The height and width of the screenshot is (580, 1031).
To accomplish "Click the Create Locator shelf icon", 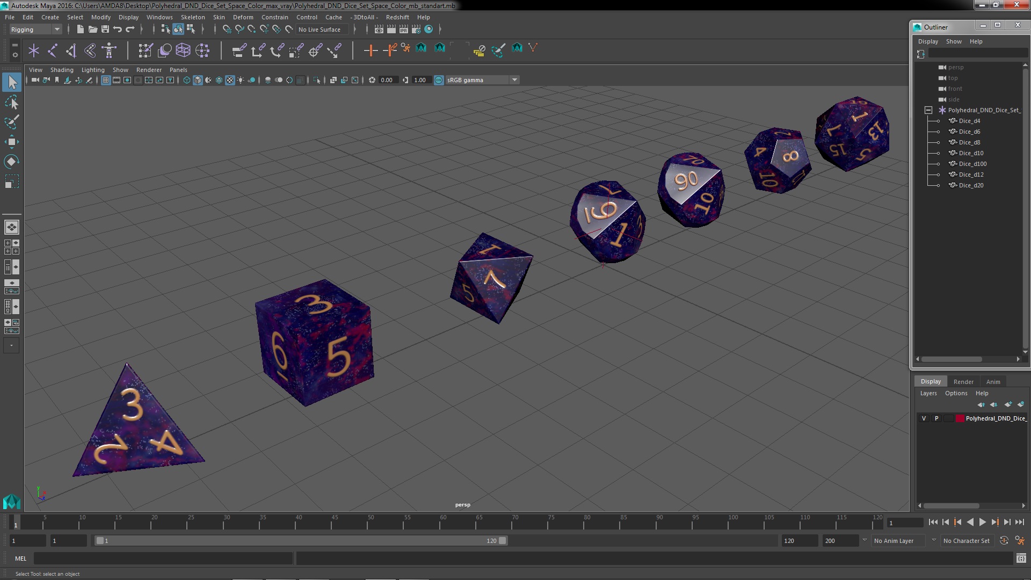I will (x=34, y=50).
